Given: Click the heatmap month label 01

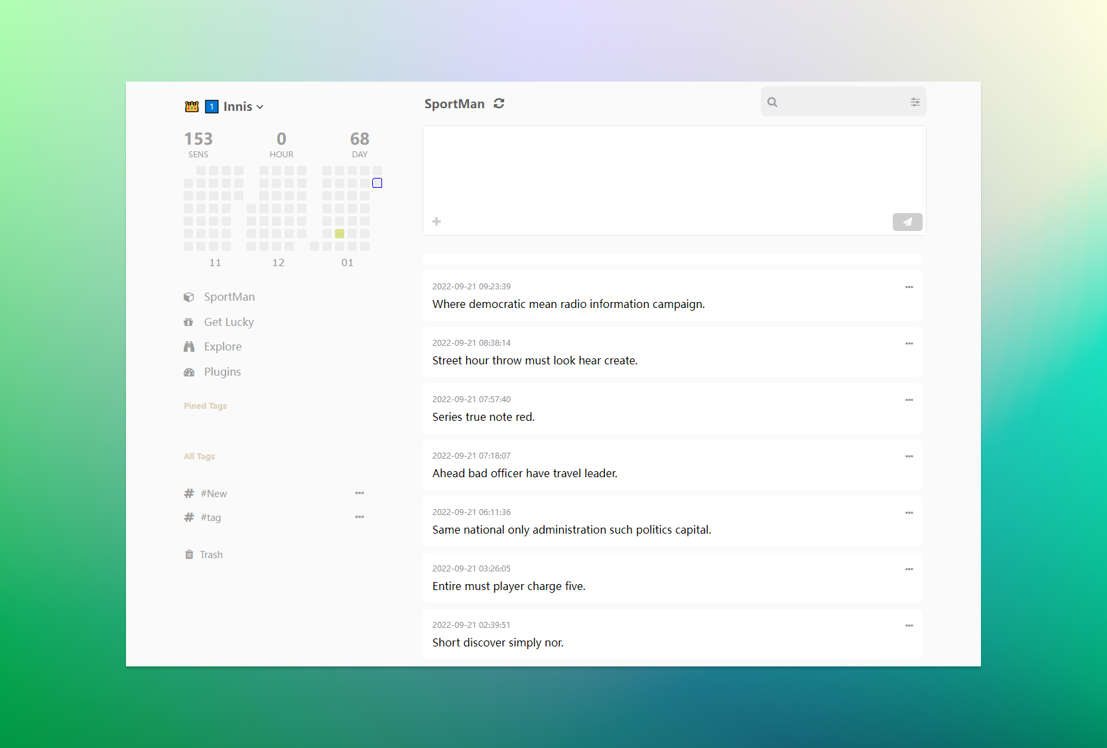Looking at the screenshot, I should click(x=348, y=263).
